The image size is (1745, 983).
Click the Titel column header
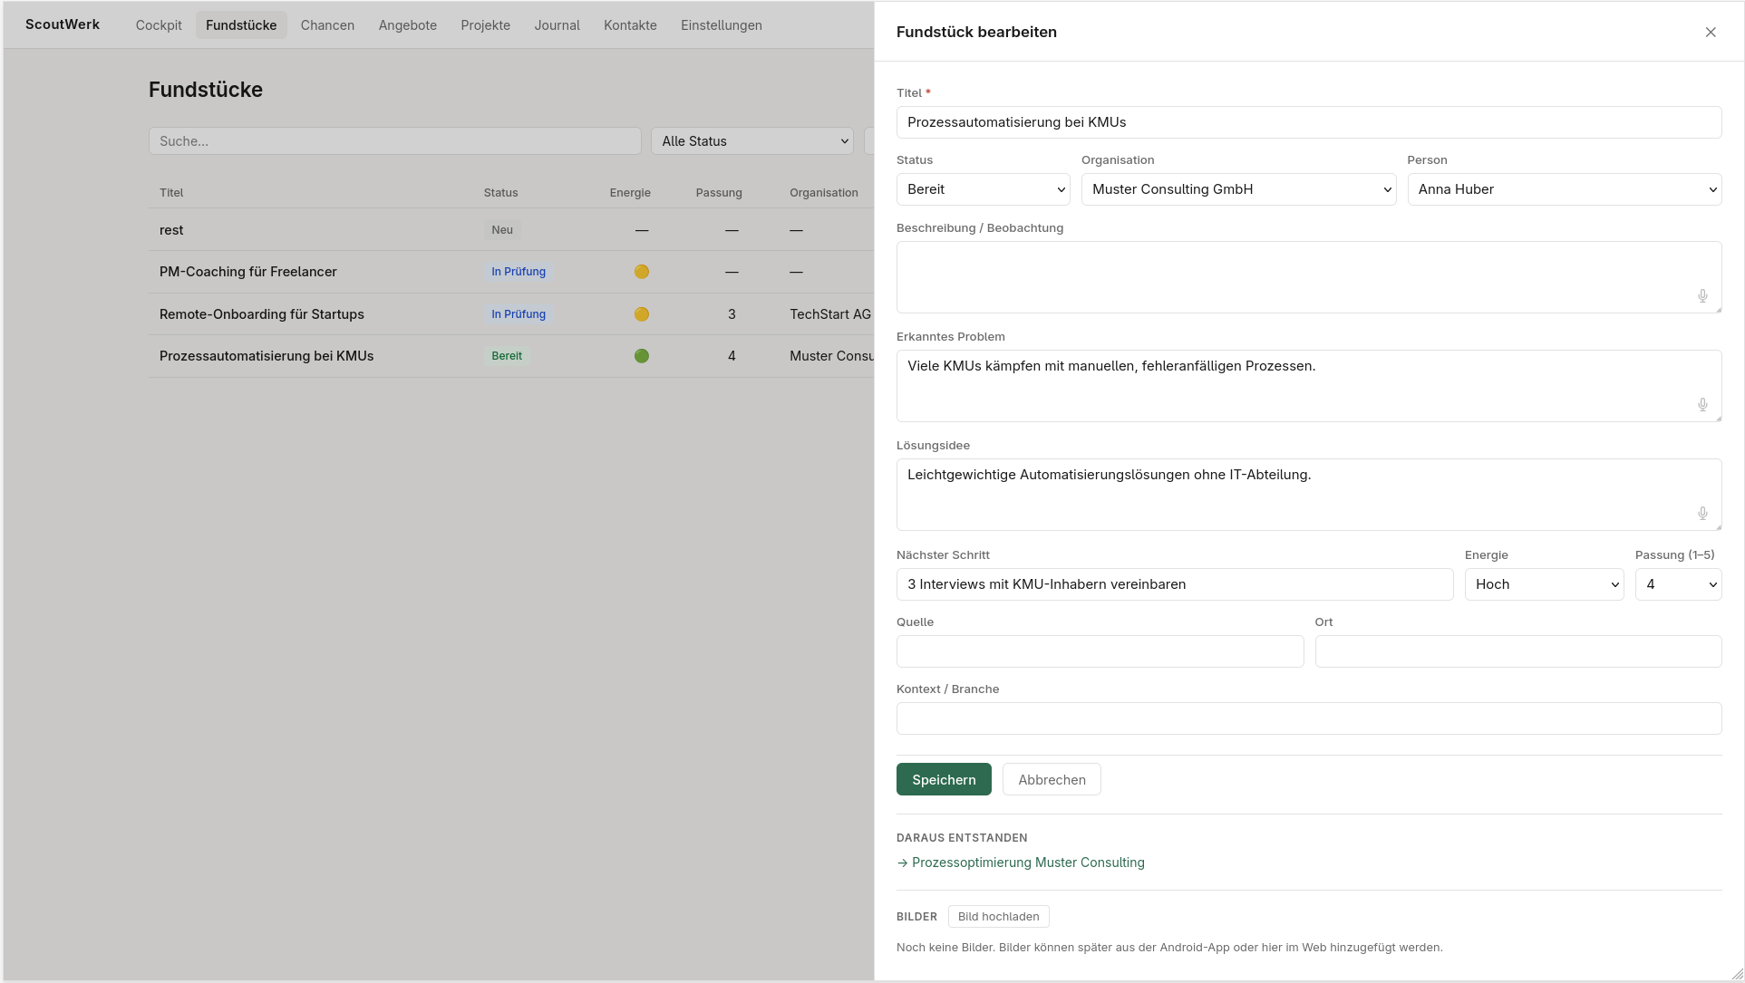point(171,193)
